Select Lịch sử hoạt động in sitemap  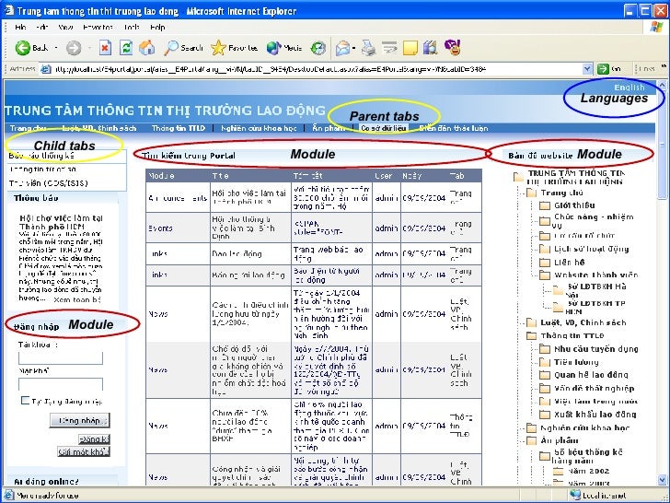pos(592,249)
